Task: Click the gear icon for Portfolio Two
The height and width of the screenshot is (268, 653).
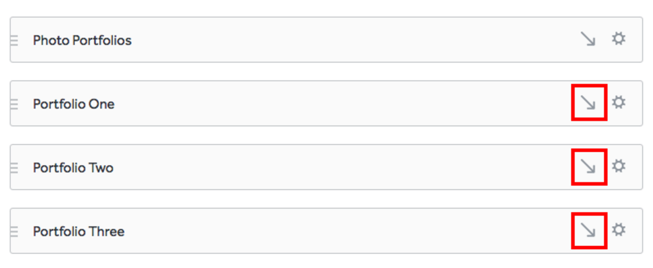Action: coord(619,166)
